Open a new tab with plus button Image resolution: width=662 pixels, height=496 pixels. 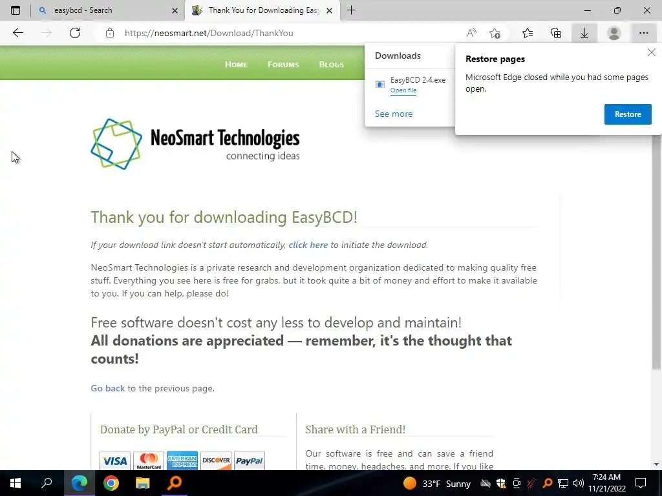tap(351, 10)
